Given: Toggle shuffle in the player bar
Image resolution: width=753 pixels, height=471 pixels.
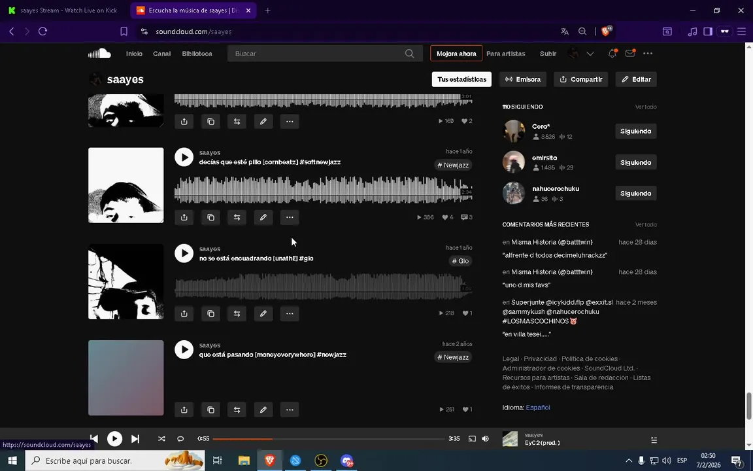Looking at the screenshot, I should [x=161, y=438].
